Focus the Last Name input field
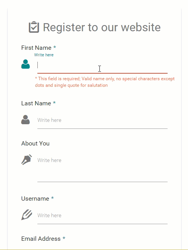Viewport: 188px width, 250px height. tap(102, 121)
